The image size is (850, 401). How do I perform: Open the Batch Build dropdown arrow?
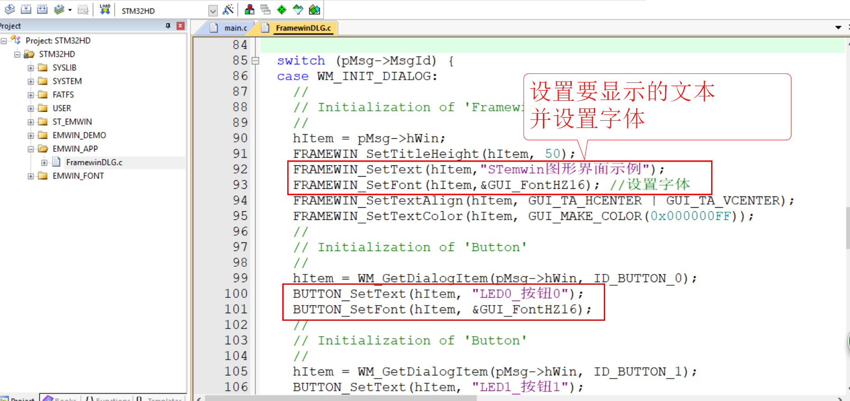[70, 10]
